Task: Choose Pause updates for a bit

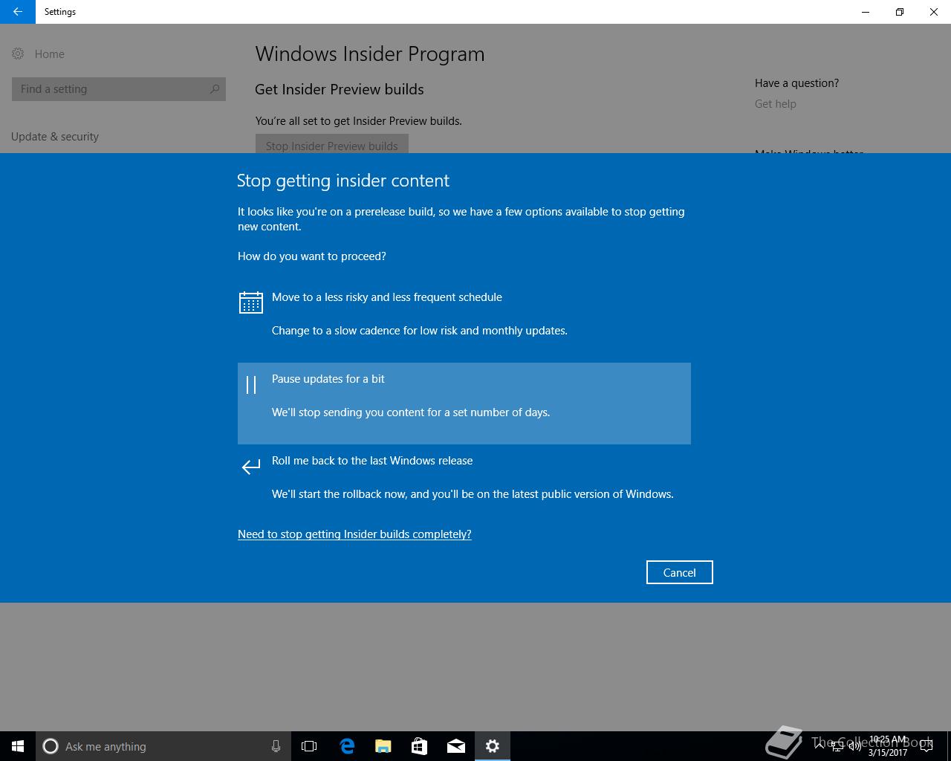Action: pos(464,404)
